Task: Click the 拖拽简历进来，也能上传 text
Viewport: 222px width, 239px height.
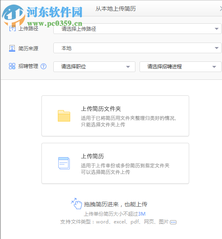Action: (x=116, y=204)
